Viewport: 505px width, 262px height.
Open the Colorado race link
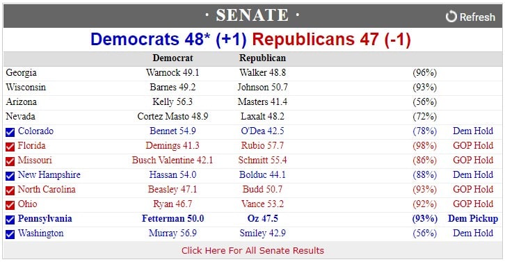click(35, 131)
